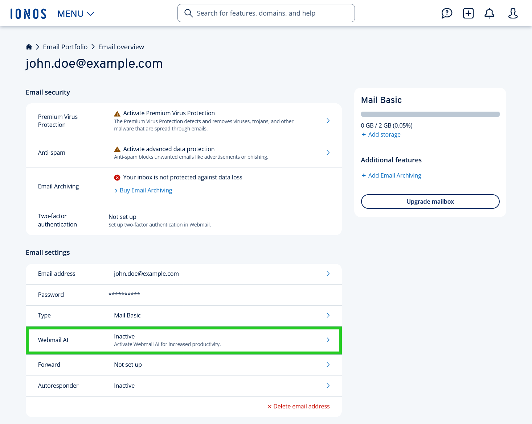532x424 pixels.
Task: Click john.doe@example.com in Email address row
Action: (x=146, y=274)
